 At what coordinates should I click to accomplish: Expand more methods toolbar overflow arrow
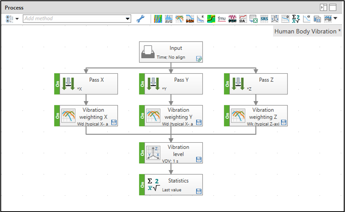335,19
